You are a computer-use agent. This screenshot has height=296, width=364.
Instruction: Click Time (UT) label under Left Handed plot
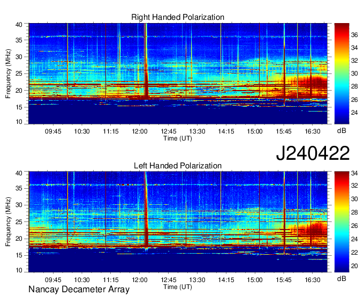[178, 287]
